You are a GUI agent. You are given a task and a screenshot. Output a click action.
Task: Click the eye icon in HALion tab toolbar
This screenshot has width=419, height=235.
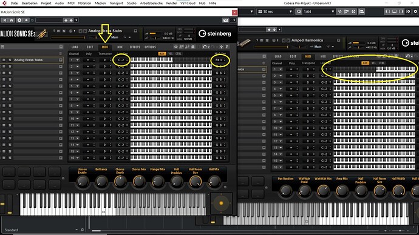click(x=175, y=47)
